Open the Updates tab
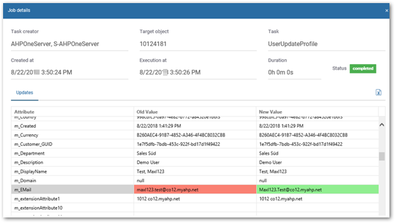The image size is (395, 223). coord(25,92)
